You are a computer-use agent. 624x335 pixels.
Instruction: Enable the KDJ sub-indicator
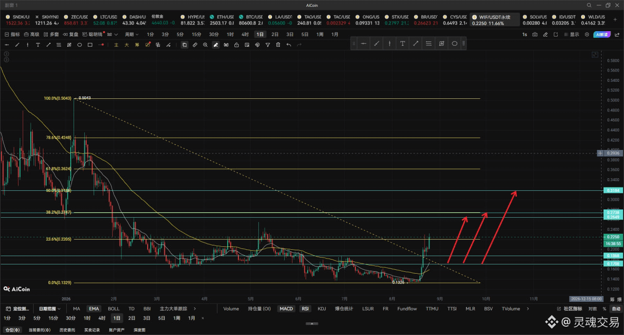coord(322,309)
